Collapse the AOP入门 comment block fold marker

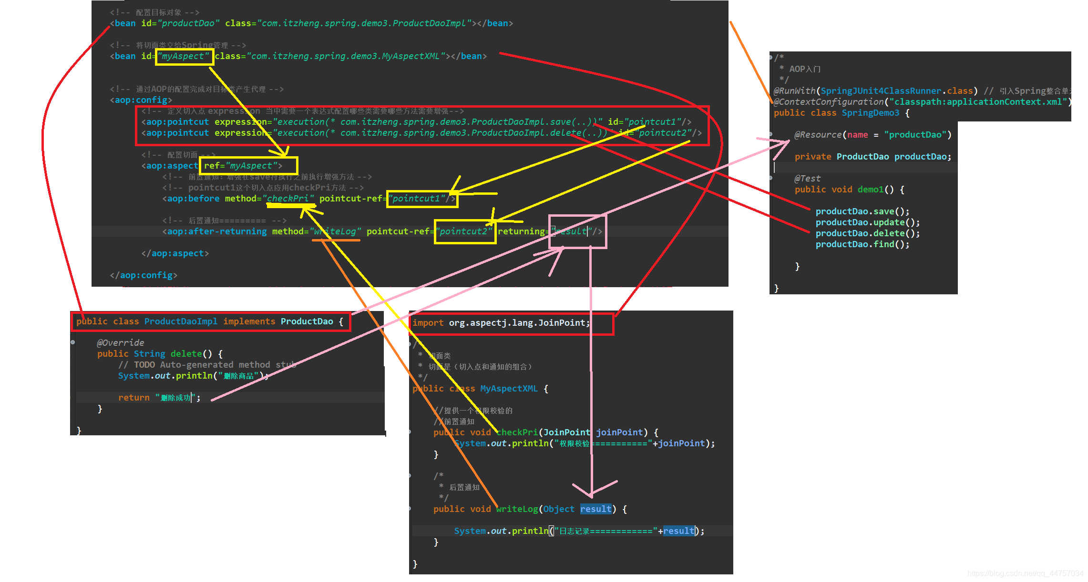[771, 58]
